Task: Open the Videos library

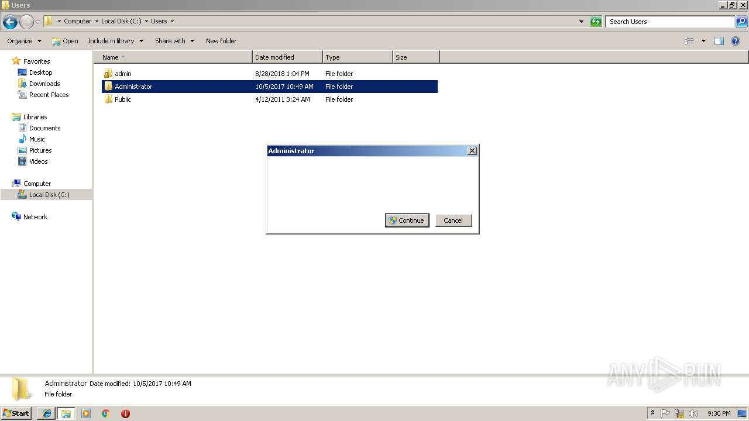Action: pyautogui.click(x=38, y=161)
